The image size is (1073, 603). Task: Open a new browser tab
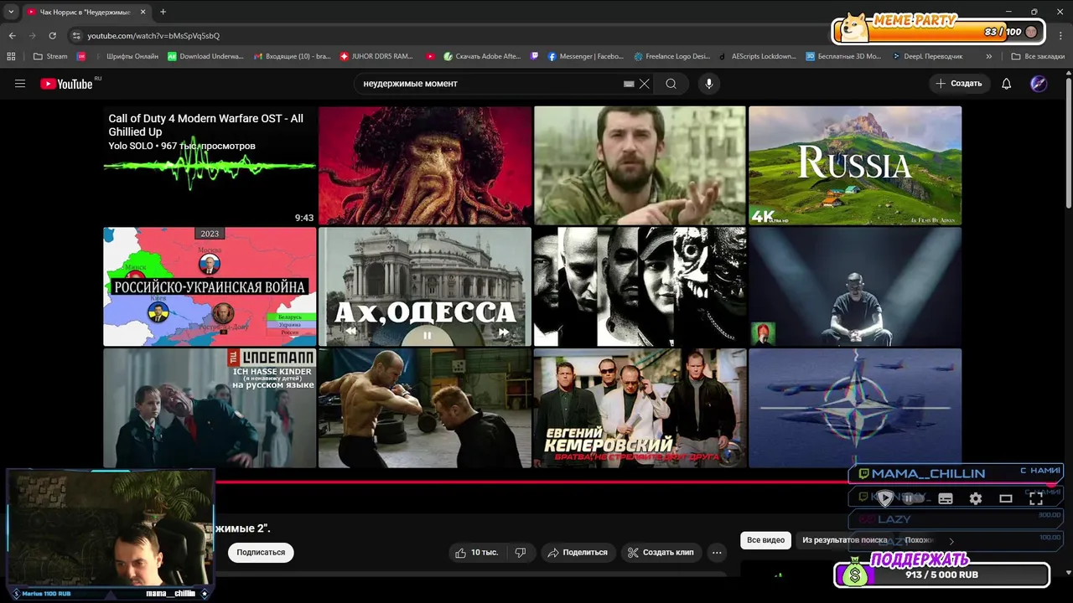[163, 12]
